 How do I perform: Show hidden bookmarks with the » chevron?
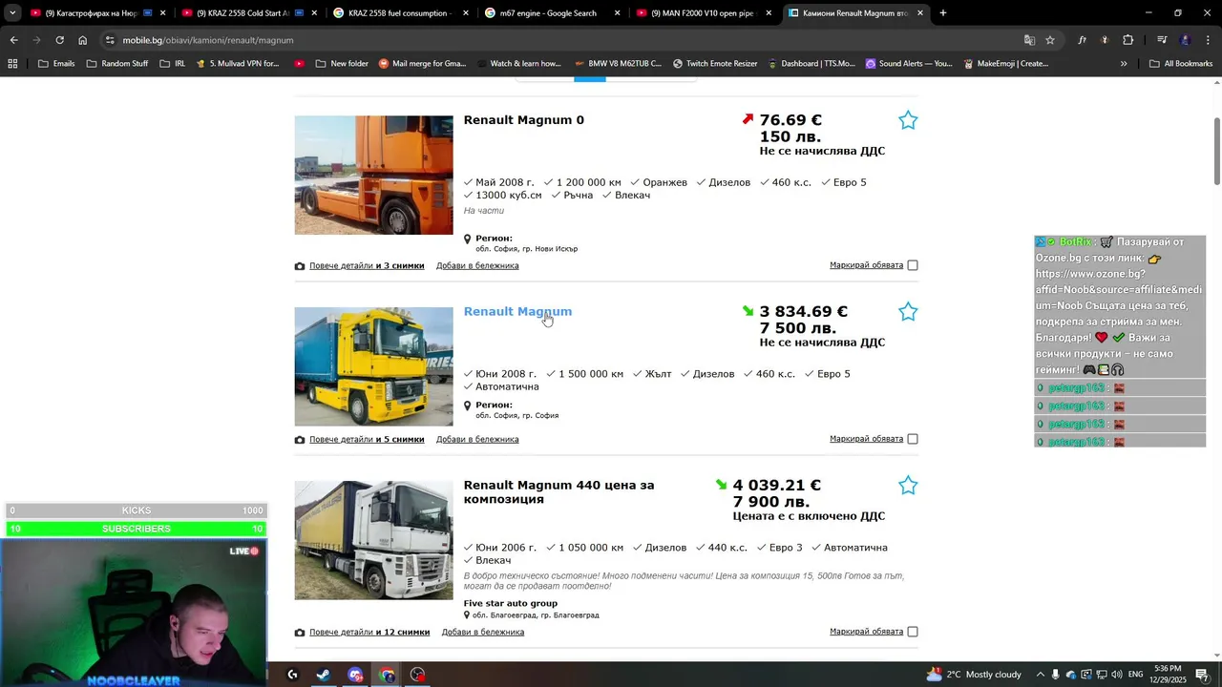click(1124, 64)
